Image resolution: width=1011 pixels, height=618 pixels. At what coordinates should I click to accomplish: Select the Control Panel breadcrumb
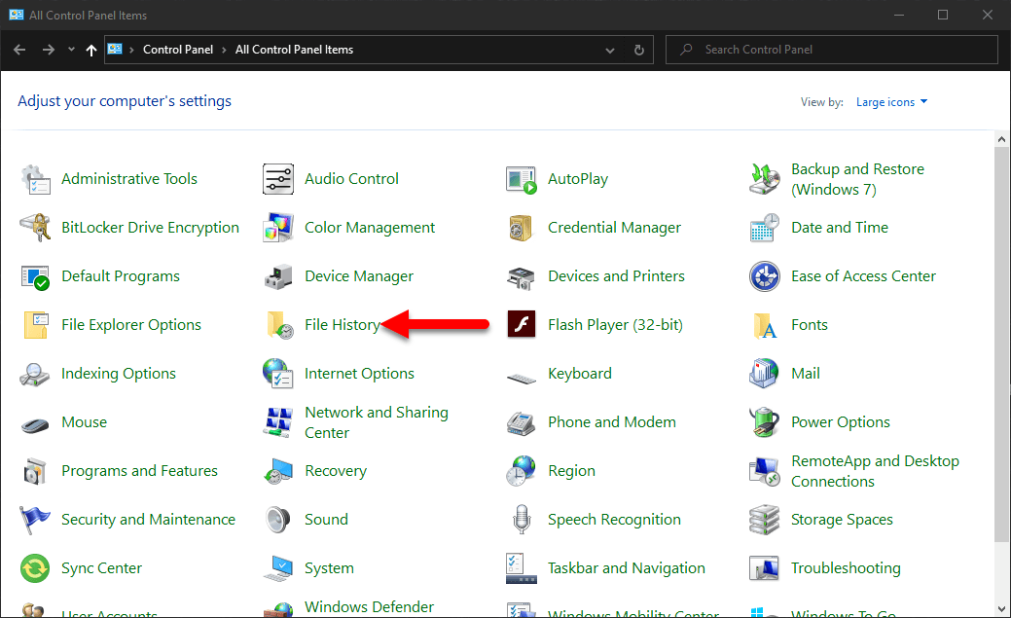178,50
